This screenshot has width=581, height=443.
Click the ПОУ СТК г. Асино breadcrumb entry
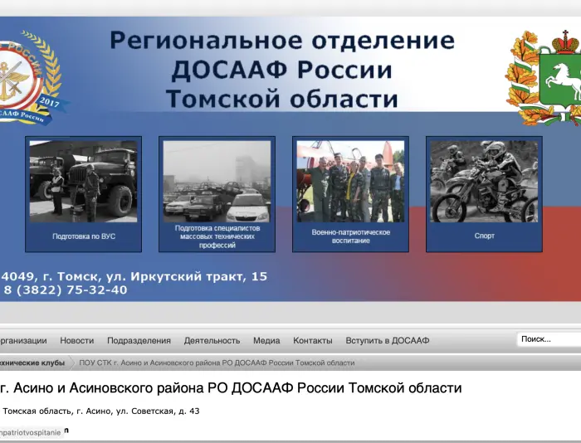tap(217, 363)
